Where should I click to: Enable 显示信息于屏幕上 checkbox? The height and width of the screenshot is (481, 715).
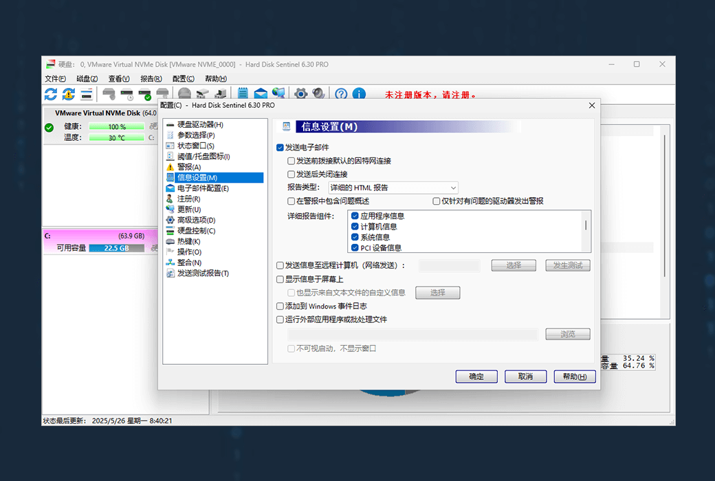280,279
